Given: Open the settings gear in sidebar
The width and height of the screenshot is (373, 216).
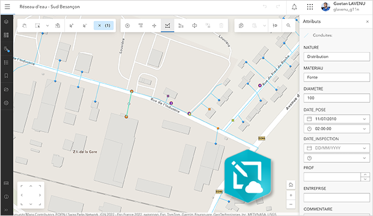Looking at the screenshot, I should 6,103.
